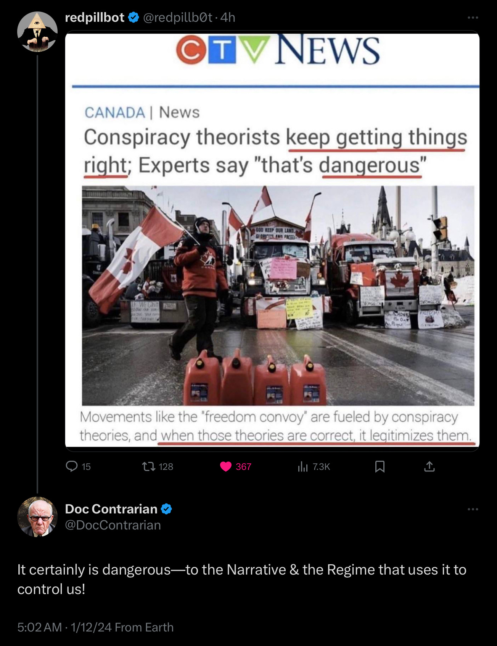View the 7.3K views analytics icon
497x646 pixels.
pyautogui.click(x=302, y=466)
